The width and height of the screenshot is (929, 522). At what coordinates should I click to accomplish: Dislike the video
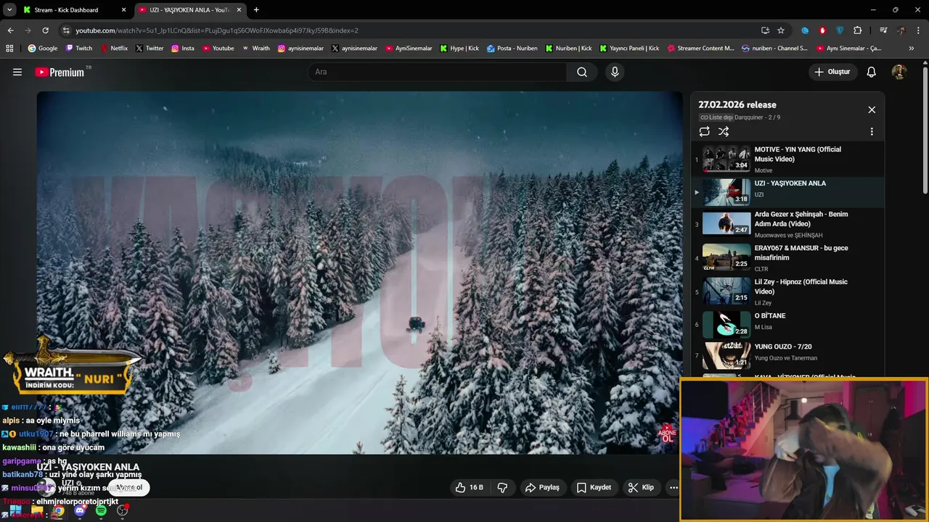tap(502, 487)
